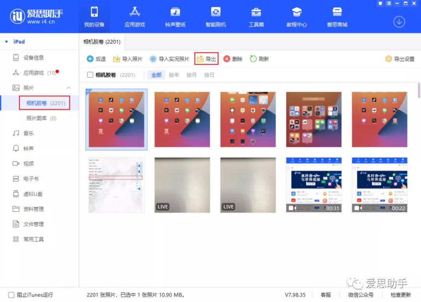Switch to 应用游戏 app store
421x302 pixels.
(x=134, y=17)
